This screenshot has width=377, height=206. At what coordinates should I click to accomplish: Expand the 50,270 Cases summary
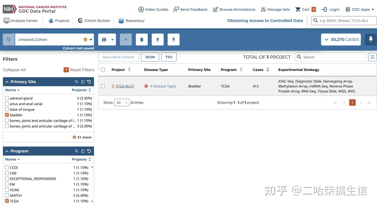point(341,40)
